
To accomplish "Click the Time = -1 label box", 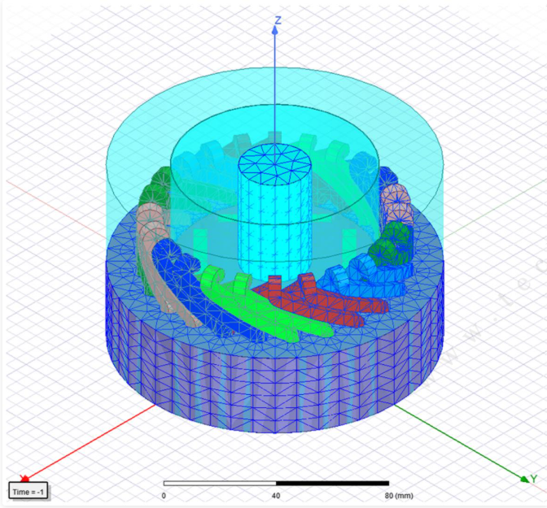I will click(x=29, y=491).
